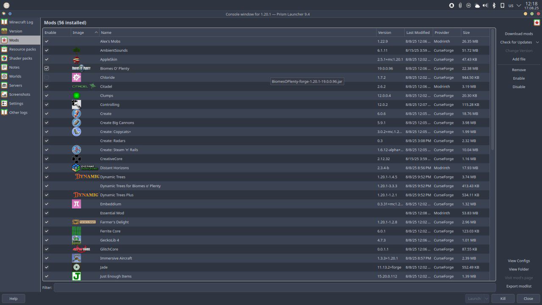Viewport: 542px width, 305px height.
Task: Open the Shader packs page
Action: [x=20, y=58]
